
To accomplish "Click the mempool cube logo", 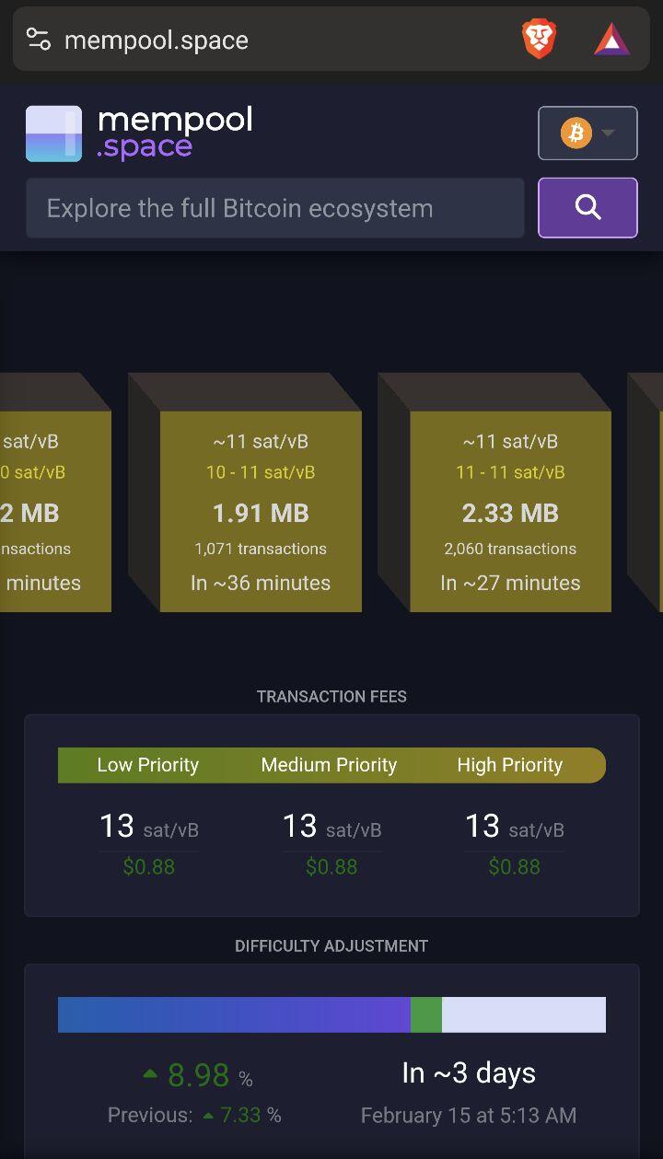I will (x=53, y=134).
